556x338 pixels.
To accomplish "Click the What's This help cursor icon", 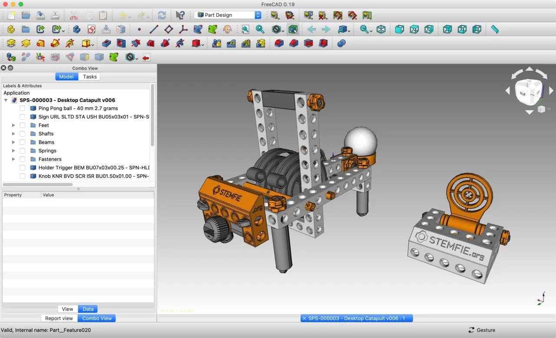I will 180,15.
